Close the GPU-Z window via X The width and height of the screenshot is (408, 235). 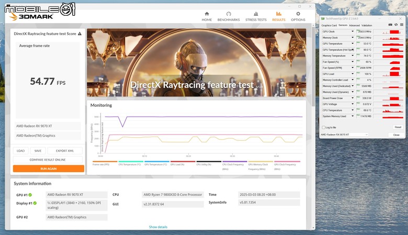click(x=401, y=19)
